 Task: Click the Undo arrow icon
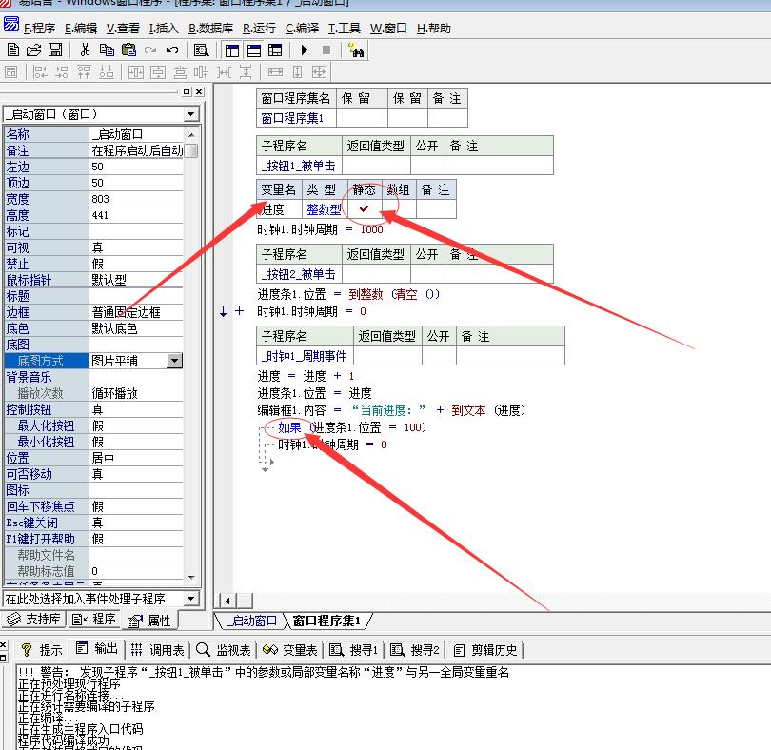click(172, 49)
